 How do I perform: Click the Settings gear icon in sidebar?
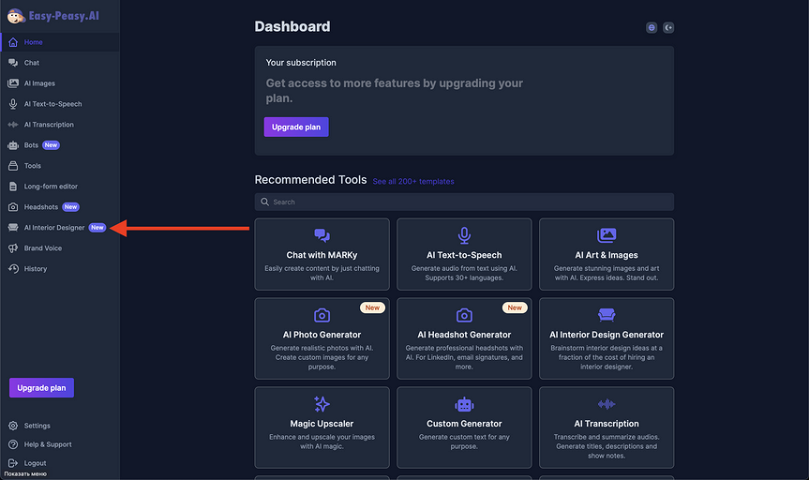tap(13, 426)
